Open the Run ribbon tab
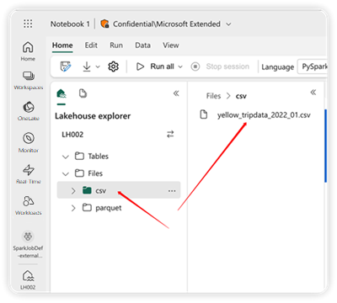Image resolution: width=337 pixels, height=303 pixels. click(x=116, y=45)
